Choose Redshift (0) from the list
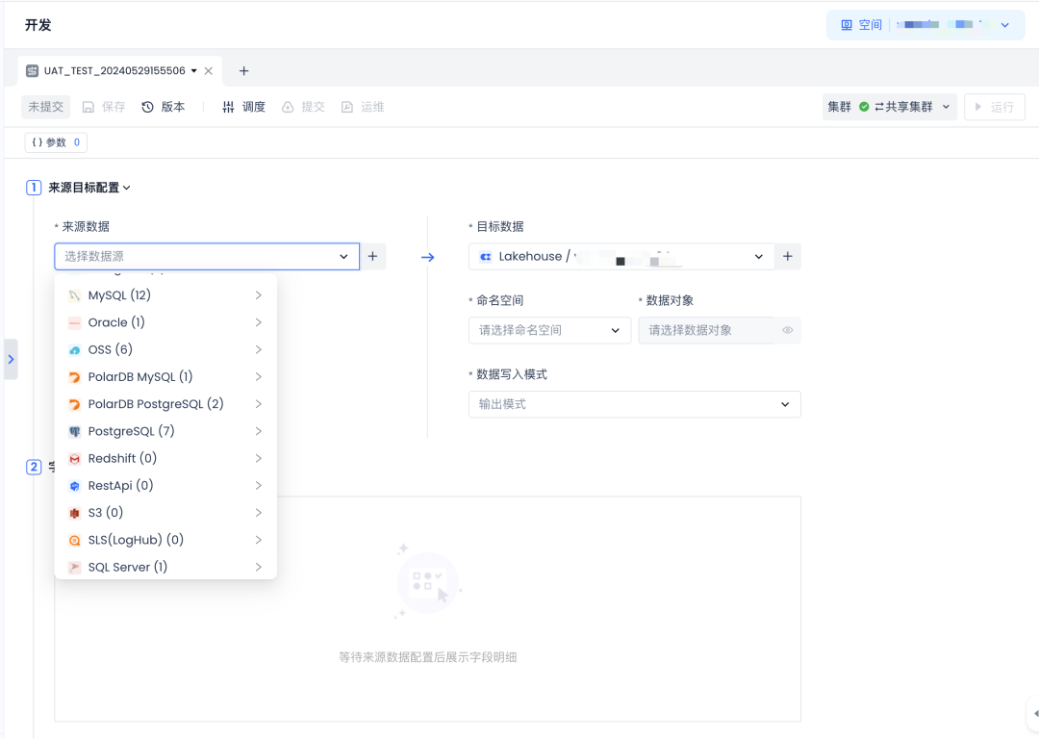Viewport: 1039px width, 739px height. pyautogui.click(x=165, y=459)
